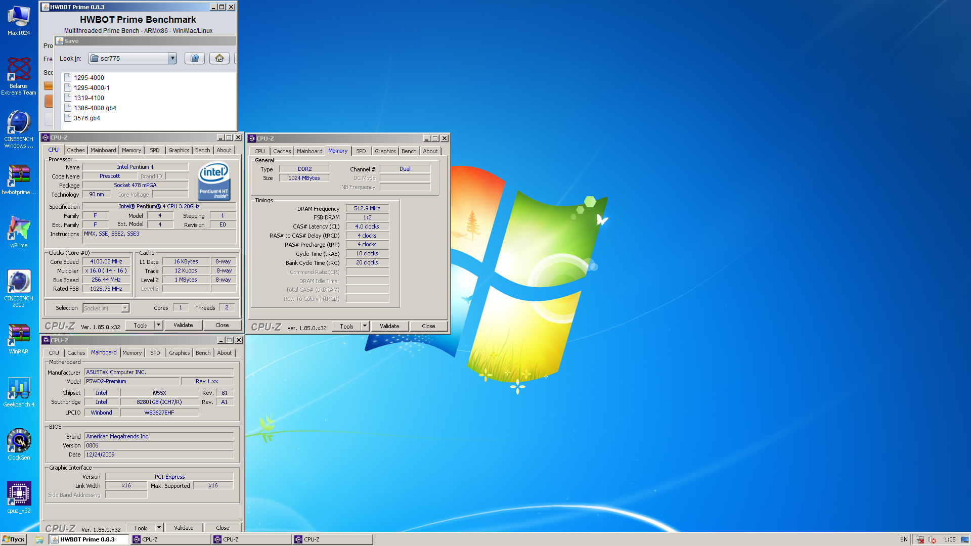Image resolution: width=971 pixels, height=546 pixels.
Task: Launch wPrime from desktop
Action: point(19,232)
